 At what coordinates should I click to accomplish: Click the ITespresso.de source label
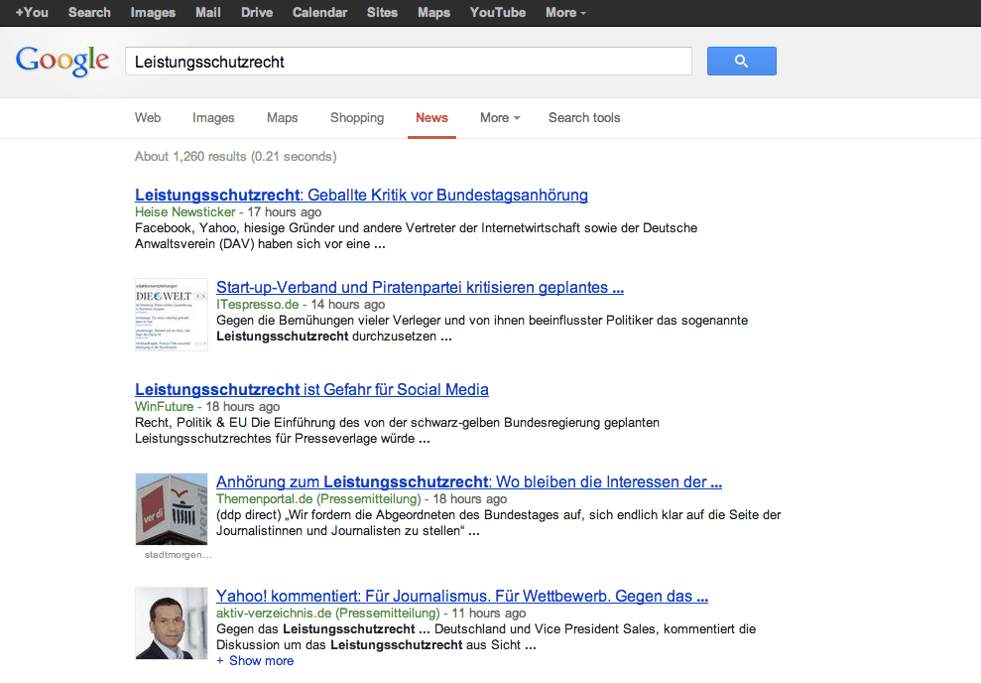(258, 304)
